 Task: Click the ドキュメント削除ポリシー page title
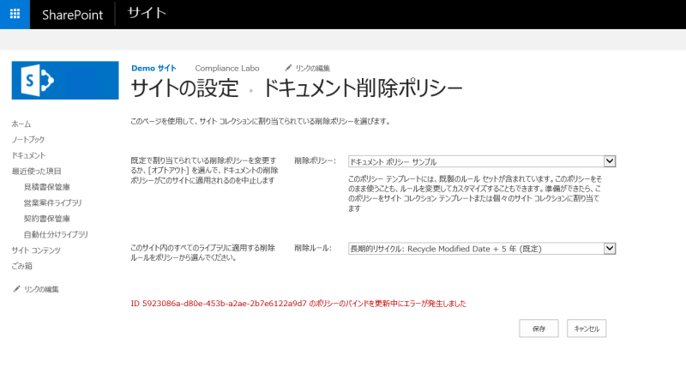(x=362, y=88)
